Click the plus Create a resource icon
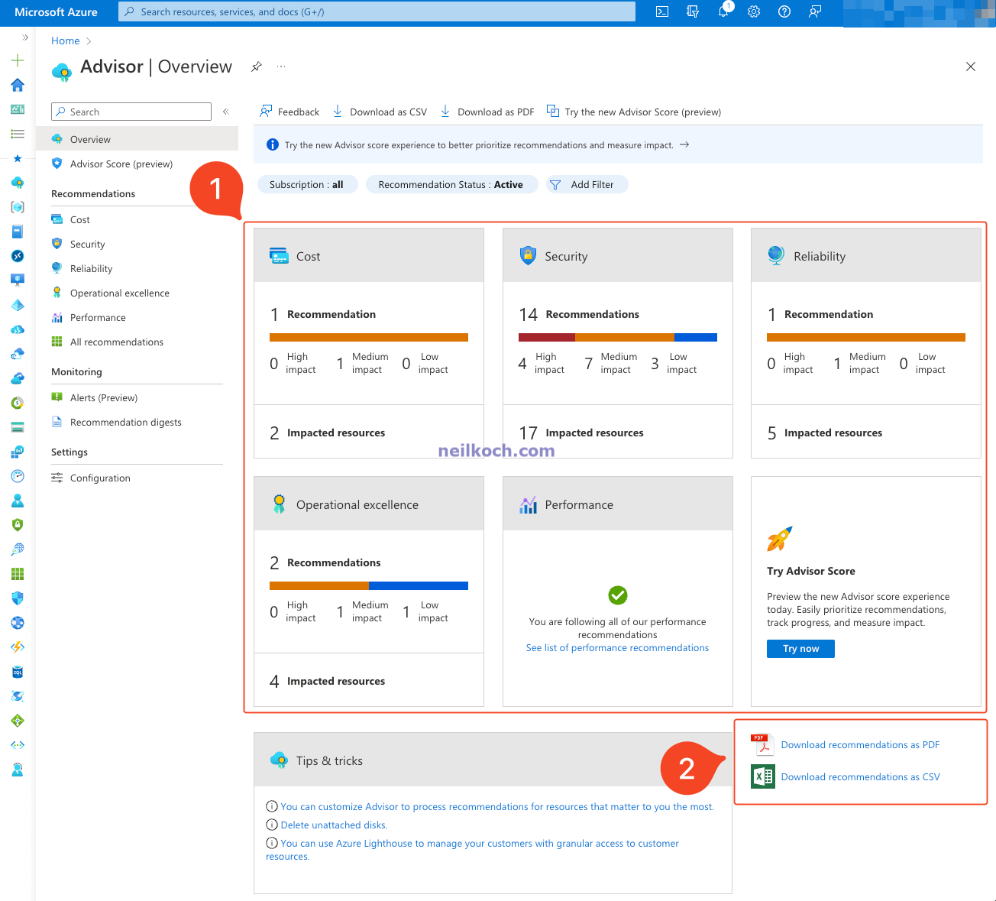The width and height of the screenshot is (996, 901). 18,60
